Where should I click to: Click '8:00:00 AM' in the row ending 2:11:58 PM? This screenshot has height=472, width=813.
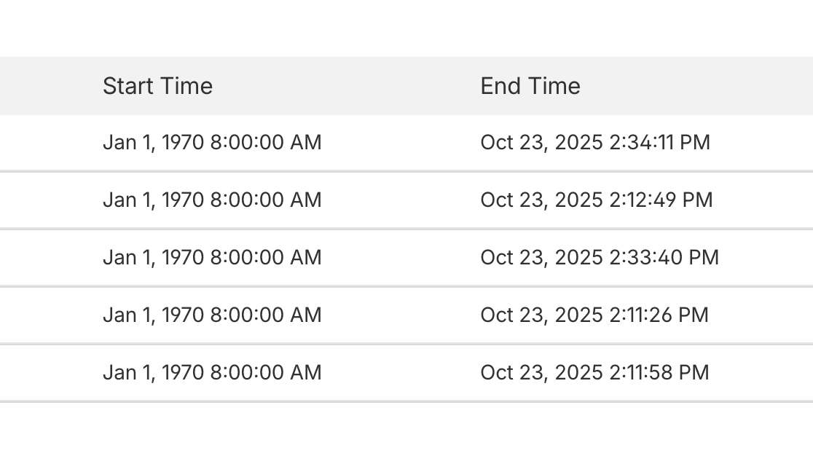click(x=266, y=372)
